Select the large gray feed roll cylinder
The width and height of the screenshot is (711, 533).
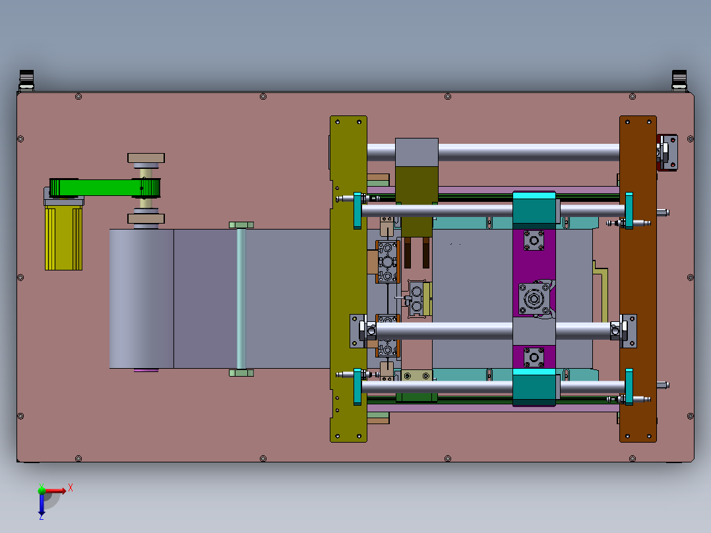141,298
